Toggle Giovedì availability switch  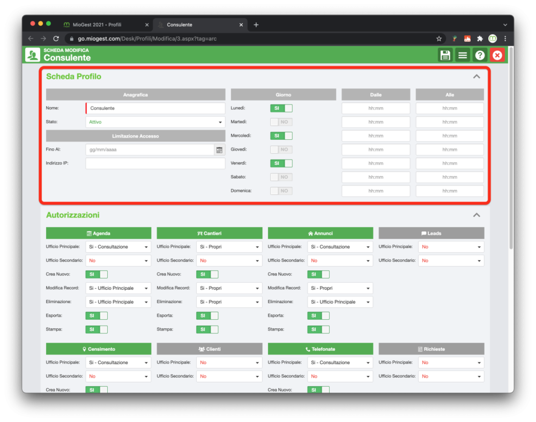[x=281, y=149]
